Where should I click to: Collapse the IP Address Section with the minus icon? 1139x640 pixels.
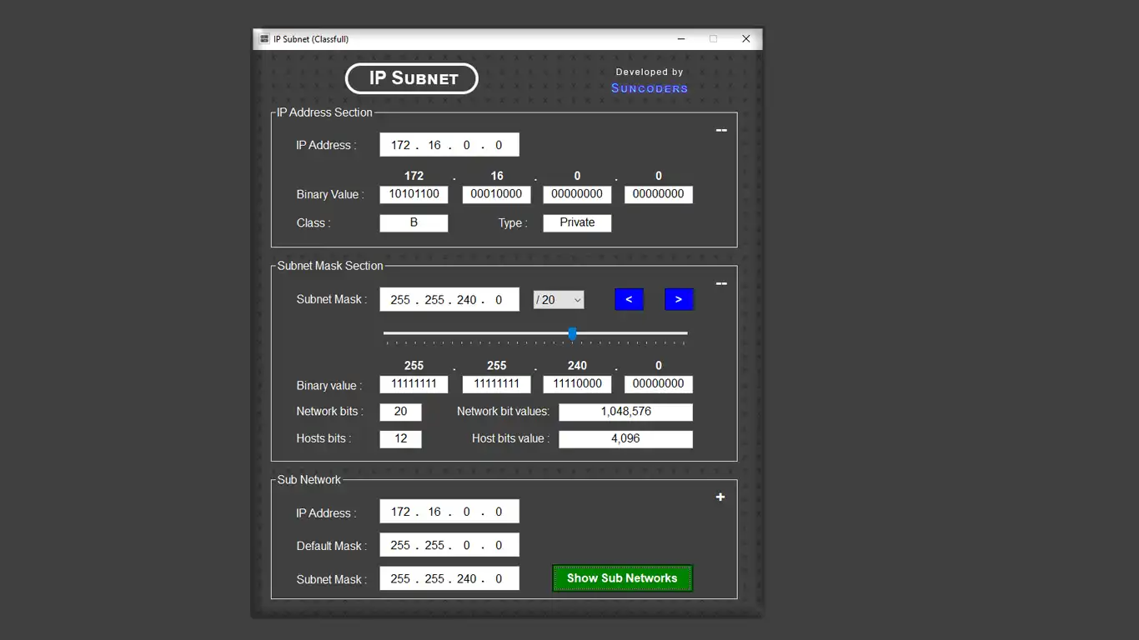[x=721, y=130]
